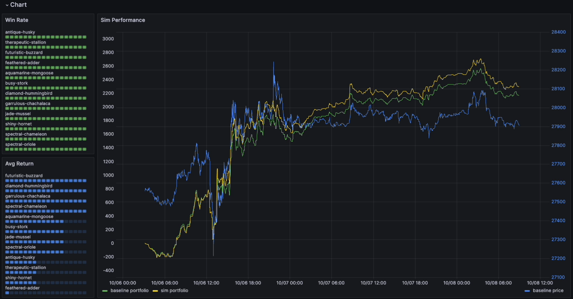
Task: Click aquamarine-mongoose label in Avg Return
Action: tap(29, 217)
